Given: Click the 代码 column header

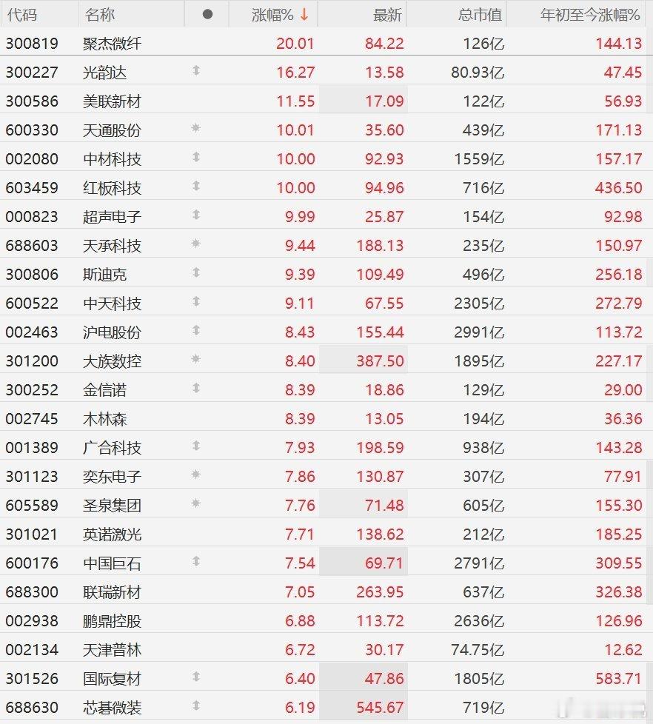Looking at the screenshot, I should click(x=21, y=15).
